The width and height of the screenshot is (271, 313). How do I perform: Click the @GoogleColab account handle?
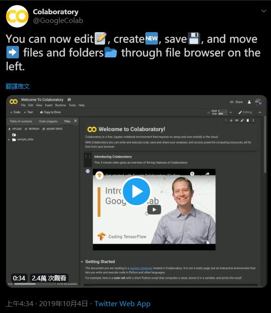click(58, 21)
